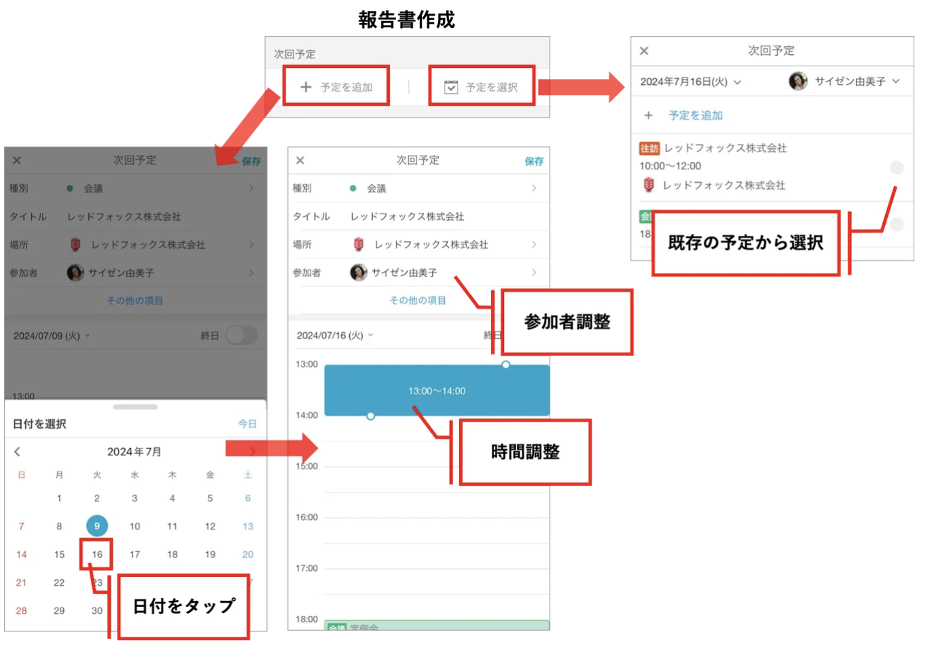The image size is (932, 647).
Task: Select Sunday July 7 in the calendar
Action: click(22, 526)
